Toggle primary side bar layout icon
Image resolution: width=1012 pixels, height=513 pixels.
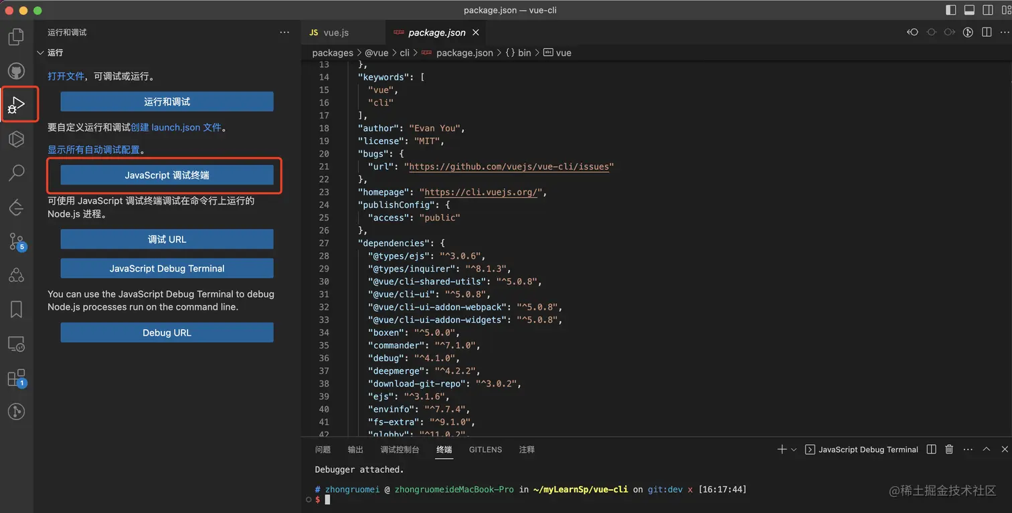pyautogui.click(x=951, y=10)
